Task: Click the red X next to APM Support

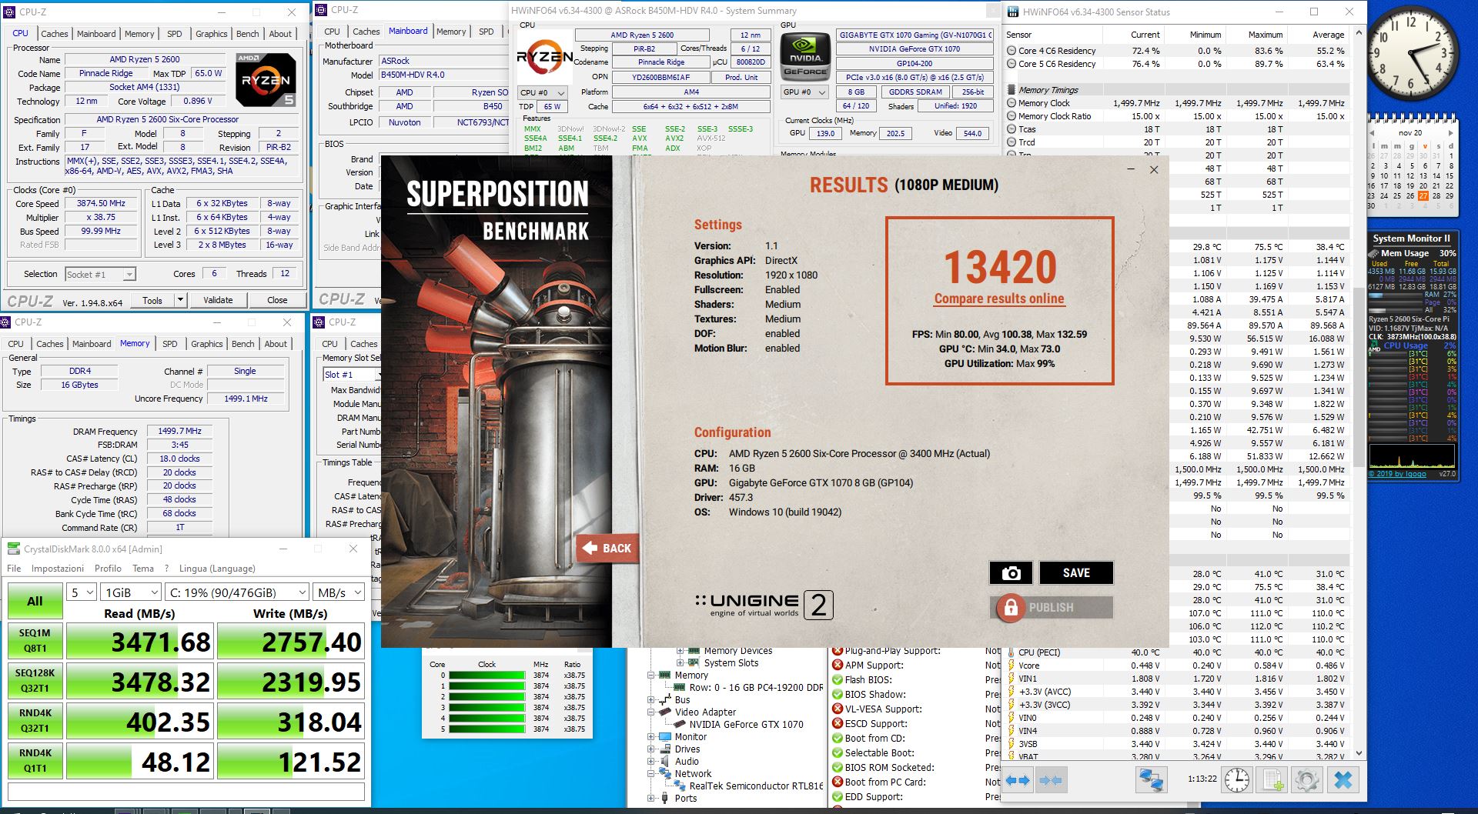Action: [838, 666]
